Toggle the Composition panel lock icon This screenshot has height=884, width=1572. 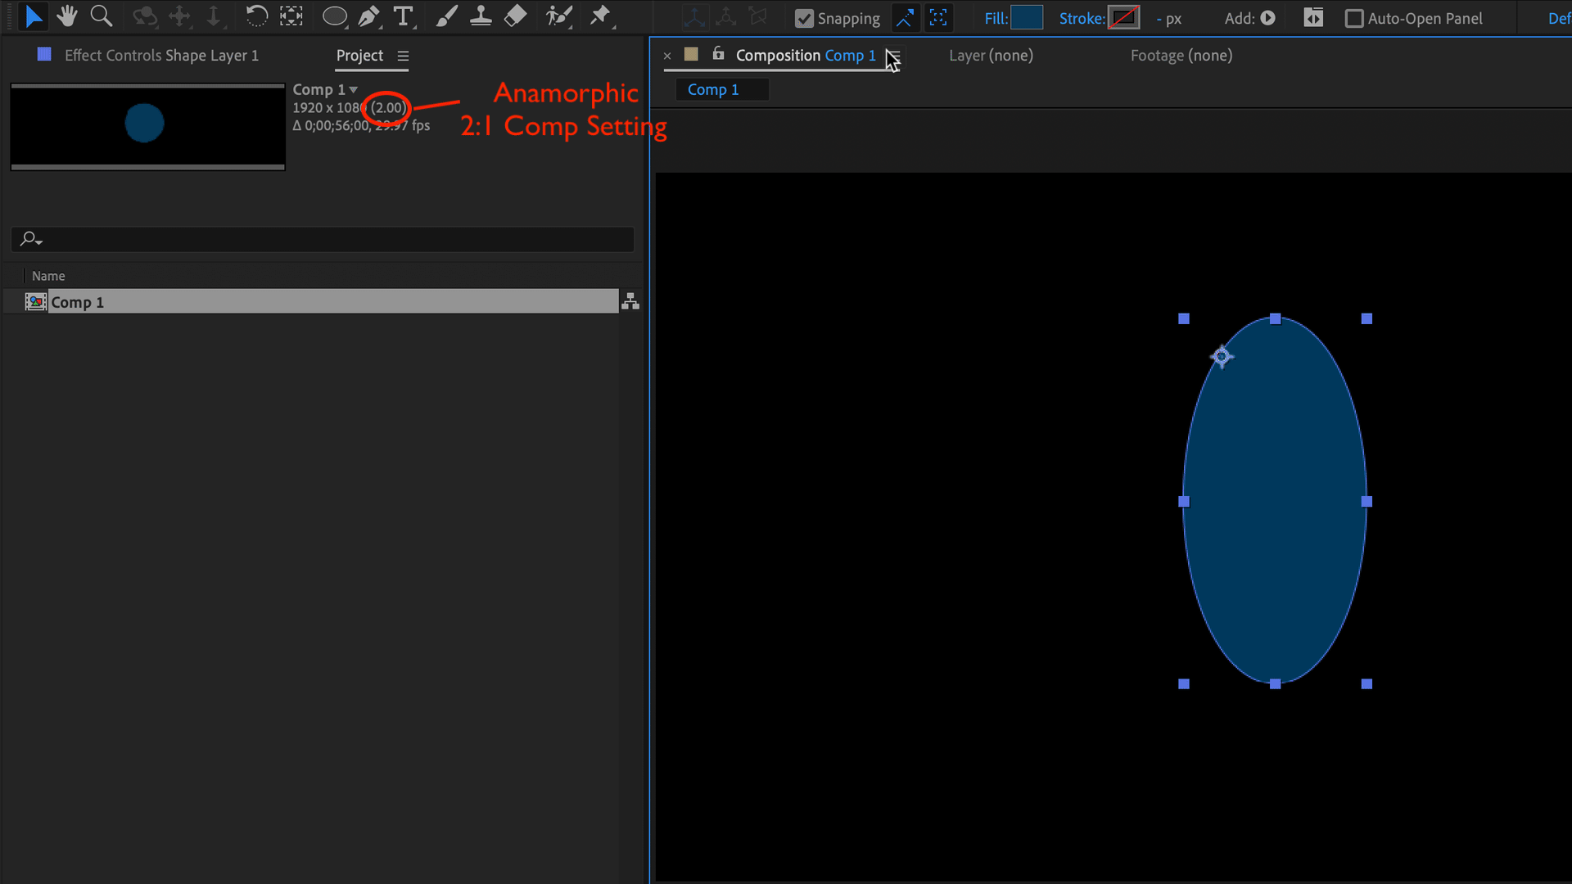tap(718, 54)
